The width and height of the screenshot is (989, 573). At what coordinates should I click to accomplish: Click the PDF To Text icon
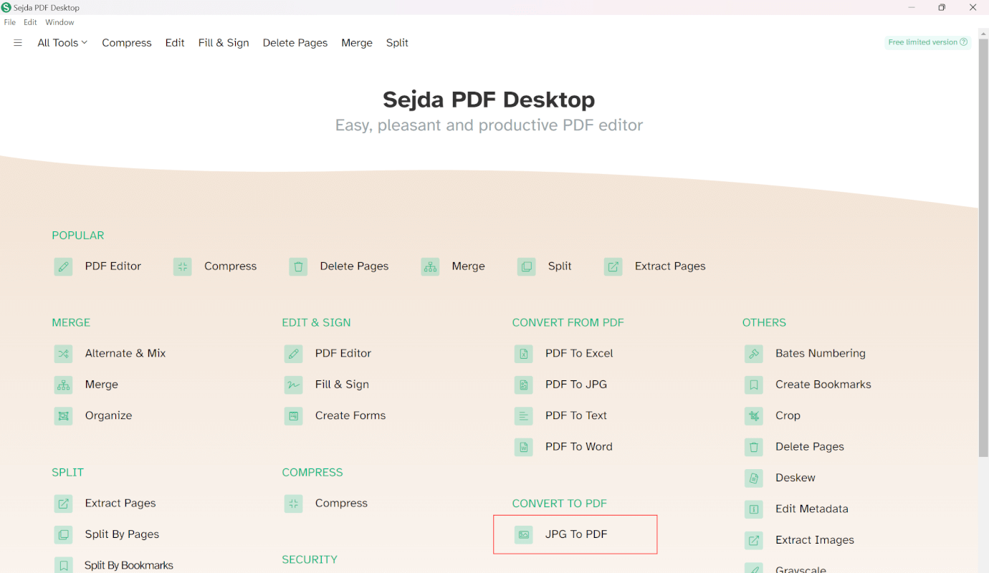point(524,416)
